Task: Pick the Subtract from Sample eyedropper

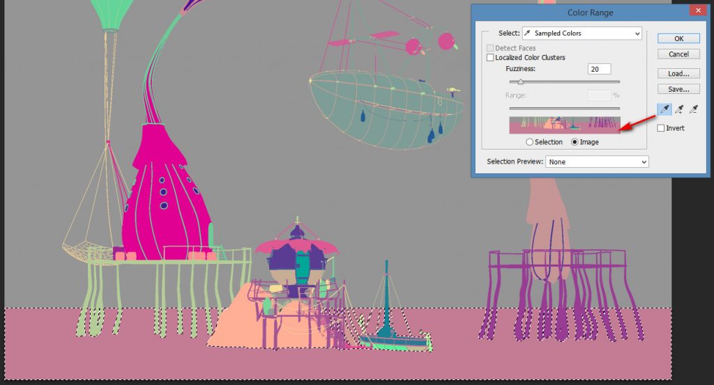Action: (693, 109)
